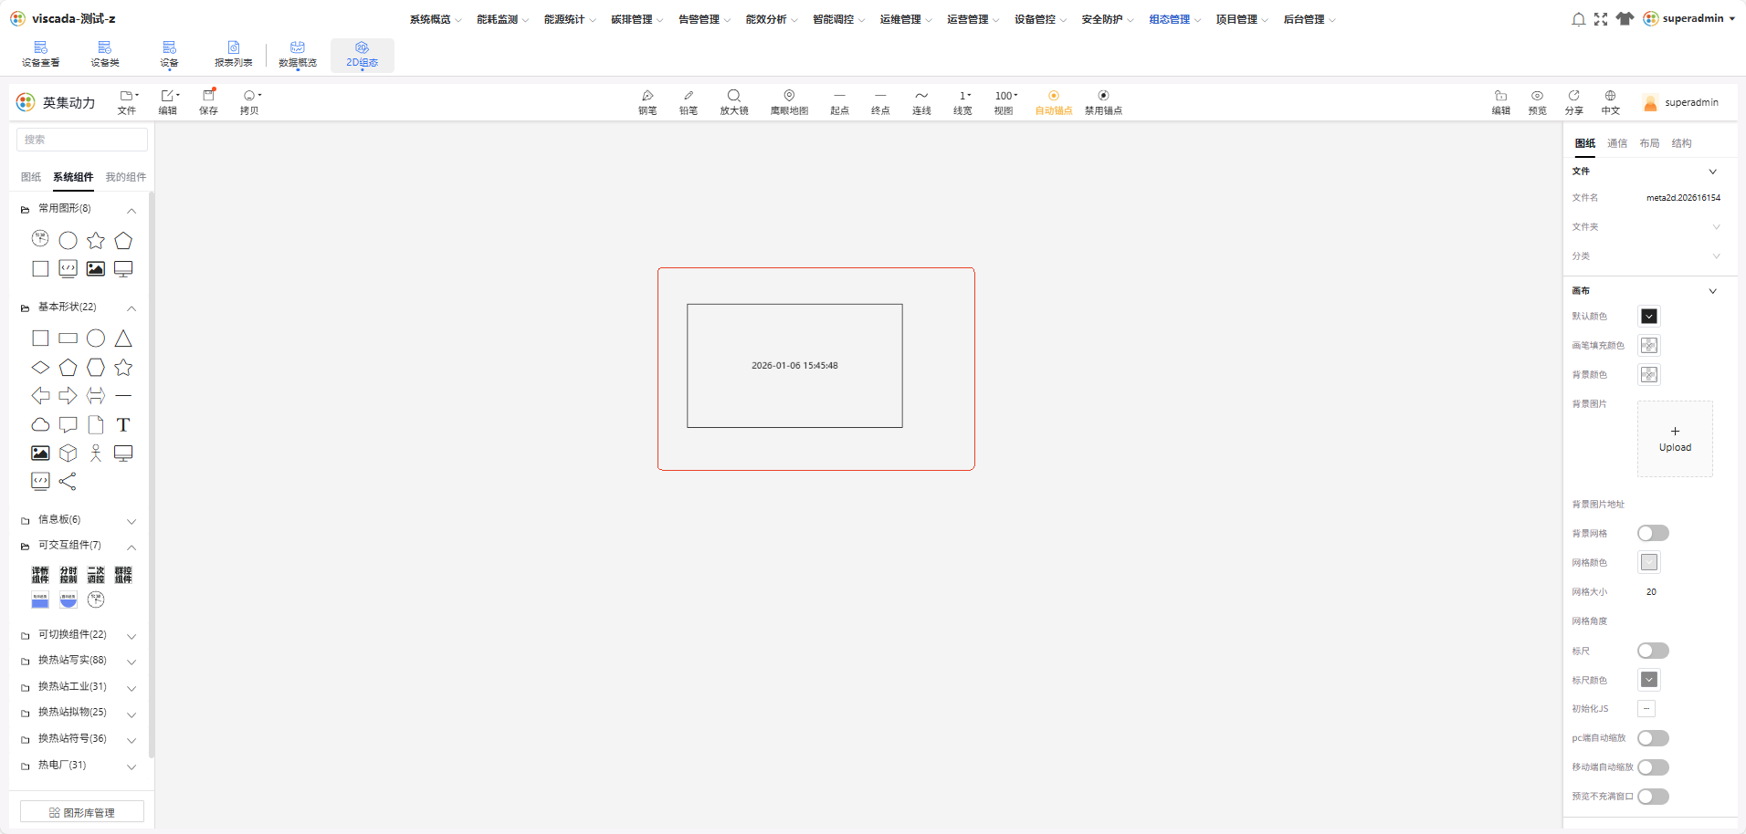Toggle the 背景网格 switch

tap(1653, 533)
